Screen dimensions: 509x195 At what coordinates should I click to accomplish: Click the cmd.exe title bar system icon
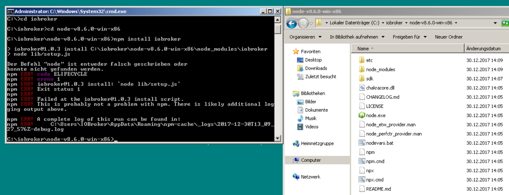tap(10, 11)
